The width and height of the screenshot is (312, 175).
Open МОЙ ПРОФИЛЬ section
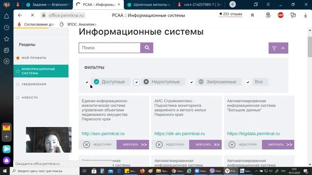click(34, 58)
